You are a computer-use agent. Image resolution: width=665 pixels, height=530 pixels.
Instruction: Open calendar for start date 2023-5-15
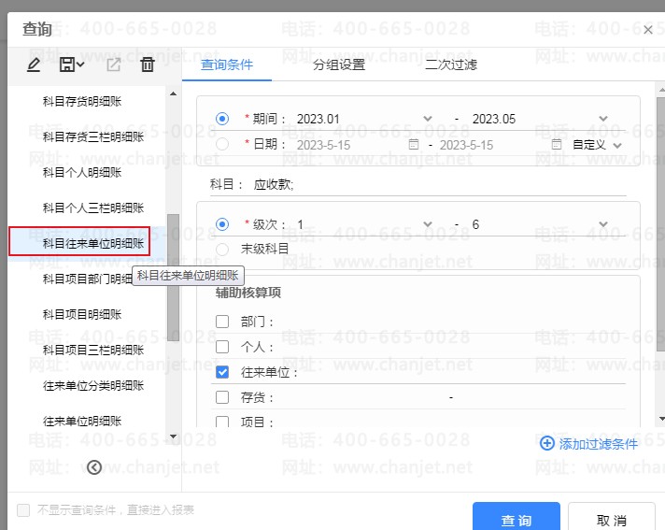tap(414, 145)
